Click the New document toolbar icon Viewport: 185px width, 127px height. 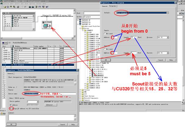[x=2, y=7]
